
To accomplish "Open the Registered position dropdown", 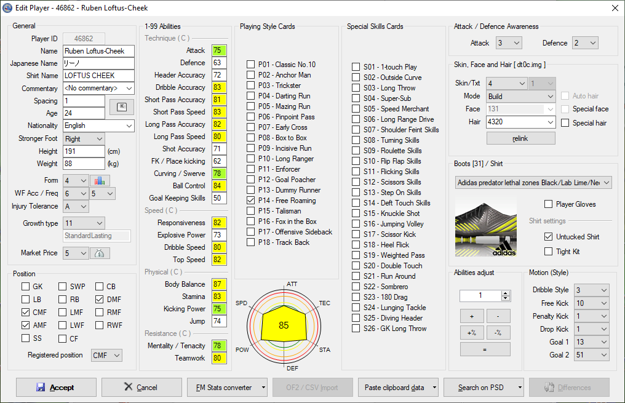I will click(x=106, y=355).
